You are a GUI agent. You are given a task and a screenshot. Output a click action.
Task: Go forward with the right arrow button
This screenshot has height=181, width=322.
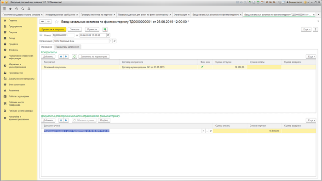[x=48, y=22]
